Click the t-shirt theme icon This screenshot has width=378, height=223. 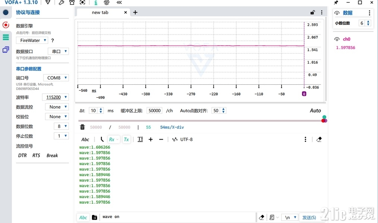tap(72, 2)
